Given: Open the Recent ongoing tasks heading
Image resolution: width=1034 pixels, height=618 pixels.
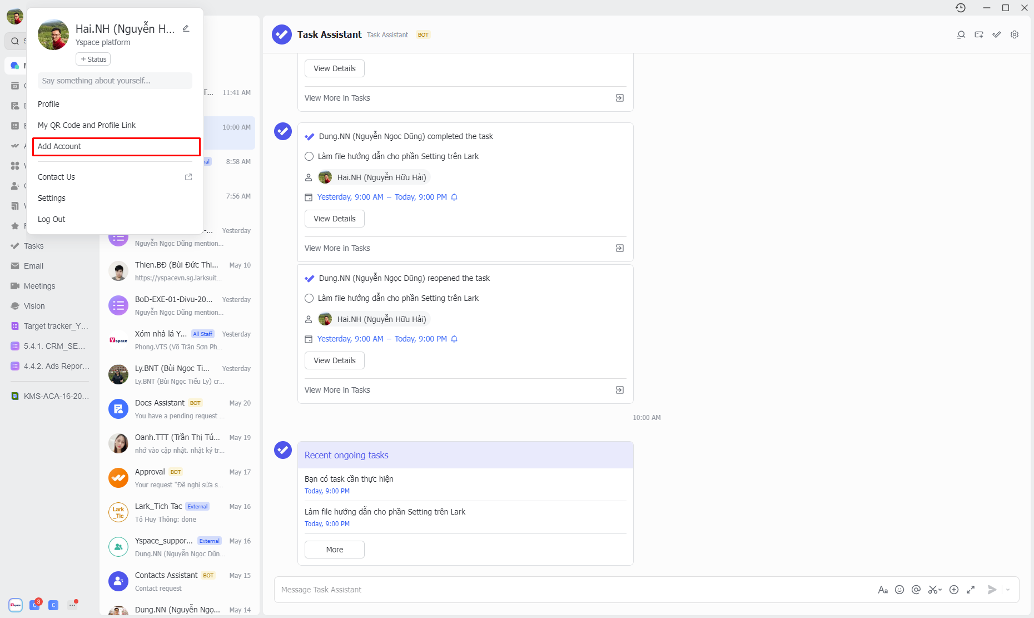Looking at the screenshot, I should tap(346, 455).
